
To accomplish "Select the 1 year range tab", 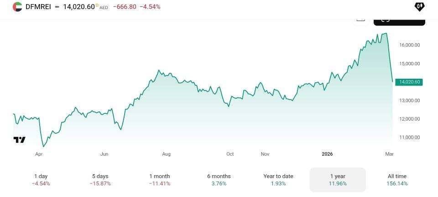I will pyautogui.click(x=338, y=180).
